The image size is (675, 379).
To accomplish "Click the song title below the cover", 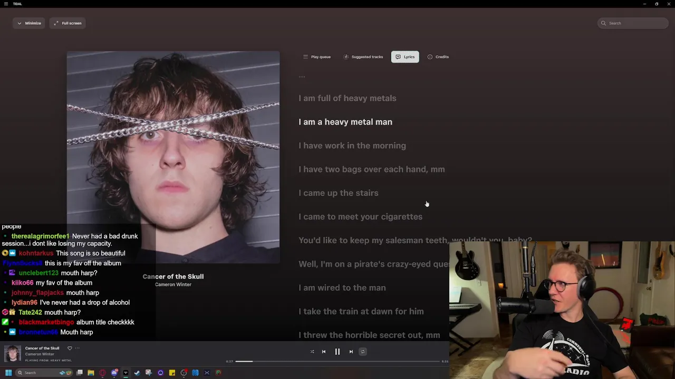I will [173, 276].
